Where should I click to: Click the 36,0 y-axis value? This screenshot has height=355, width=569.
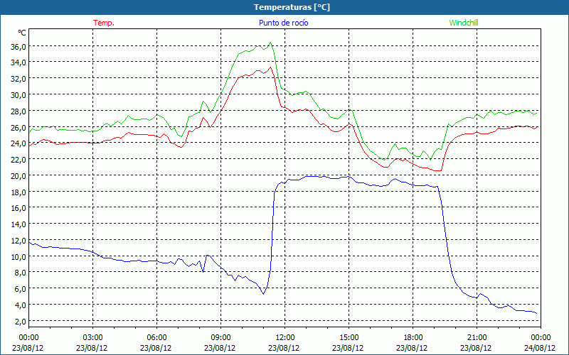pyautogui.click(x=19, y=46)
